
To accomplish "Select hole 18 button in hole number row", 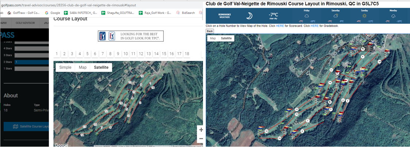I will tap(187, 54).
